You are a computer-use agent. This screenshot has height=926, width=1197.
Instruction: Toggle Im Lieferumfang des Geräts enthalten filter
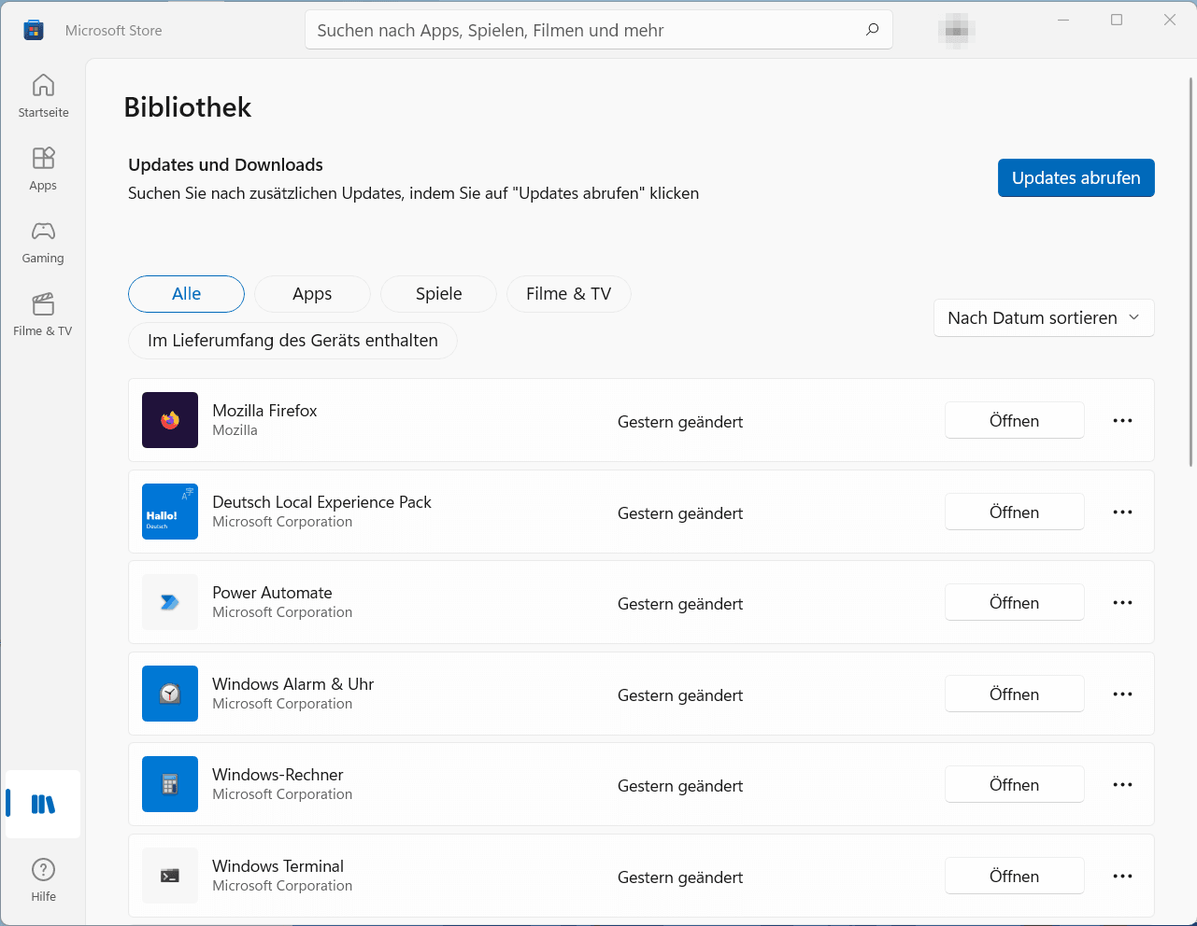(292, 341)
